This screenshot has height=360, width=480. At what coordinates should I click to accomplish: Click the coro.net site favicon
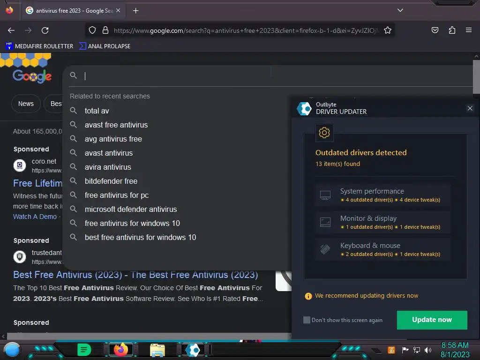20,165
